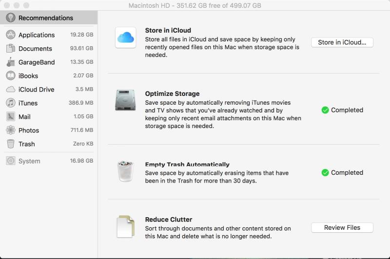
Task: Click the Reduce Clutter documents icon
Action: coord(126,227)
